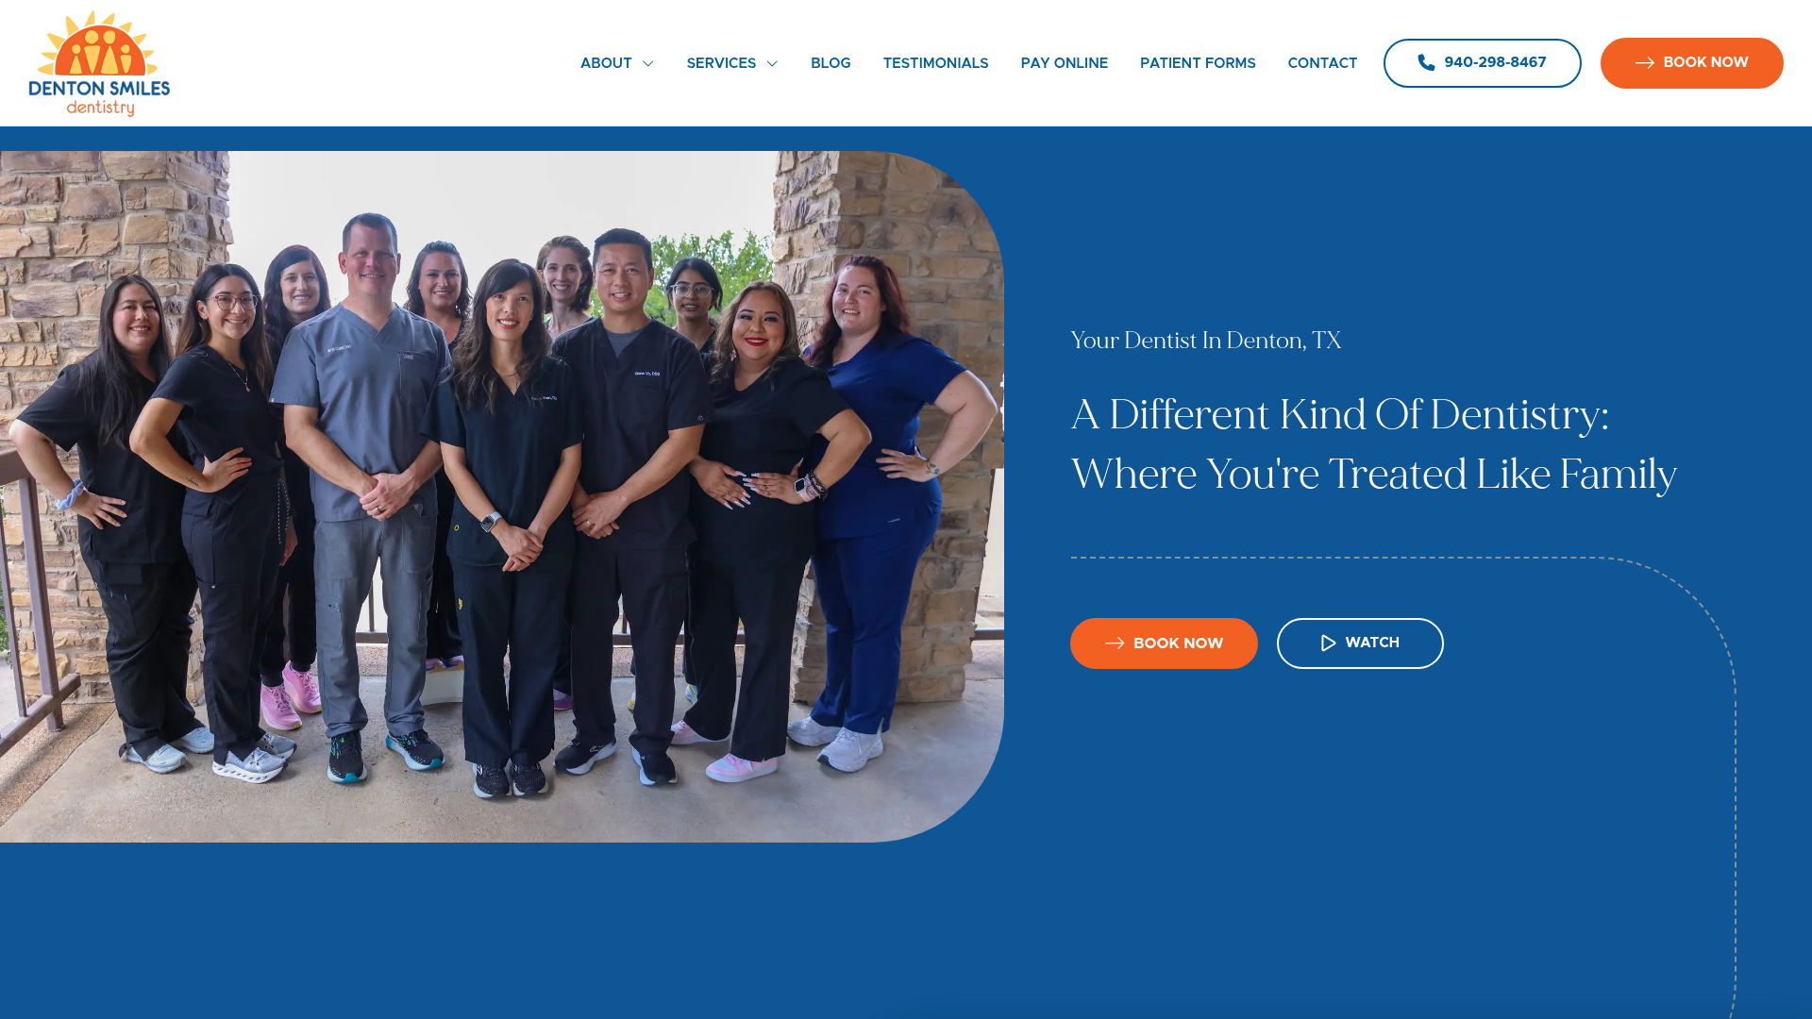Call 940-298-8467 via phone button
The height and width of the screenshot is (1019, 1812).
point(1482,63)
